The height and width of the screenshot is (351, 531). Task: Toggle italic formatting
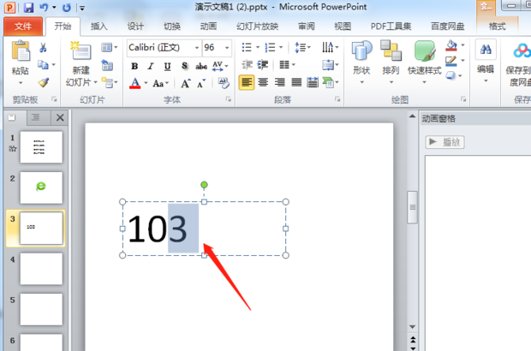[151, 66]
